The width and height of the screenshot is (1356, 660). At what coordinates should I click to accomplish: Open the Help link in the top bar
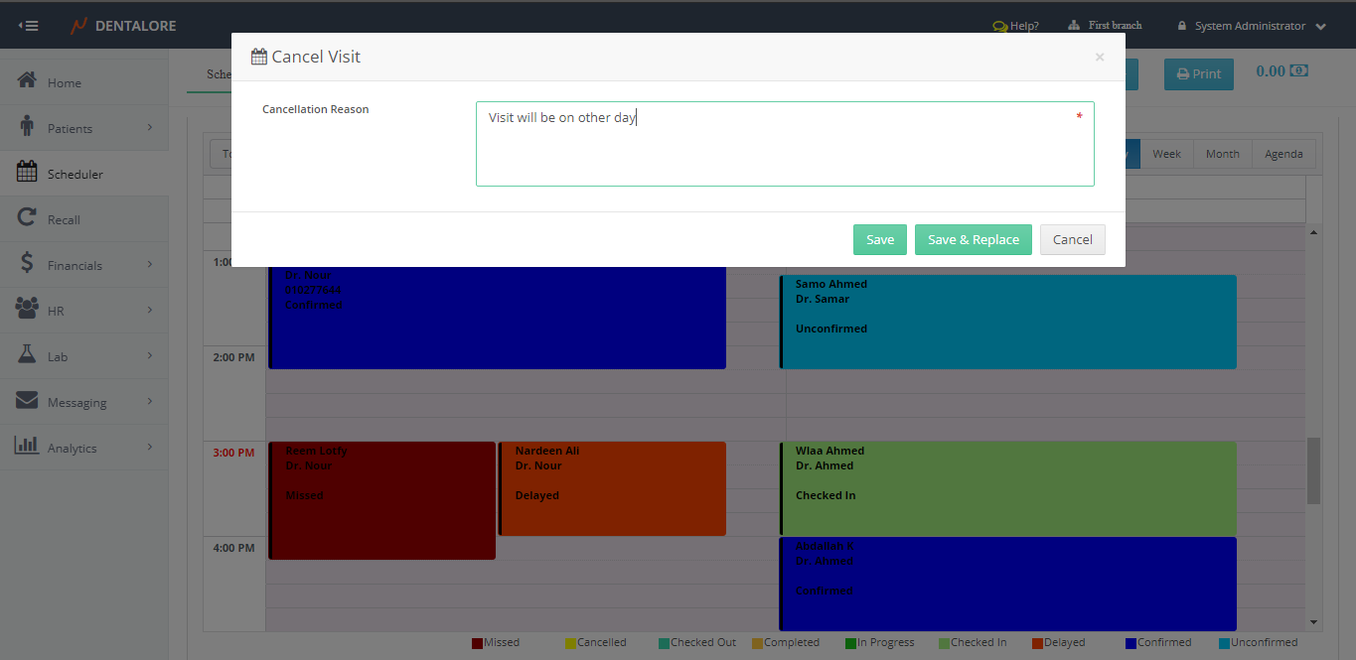pos(1015,26)
